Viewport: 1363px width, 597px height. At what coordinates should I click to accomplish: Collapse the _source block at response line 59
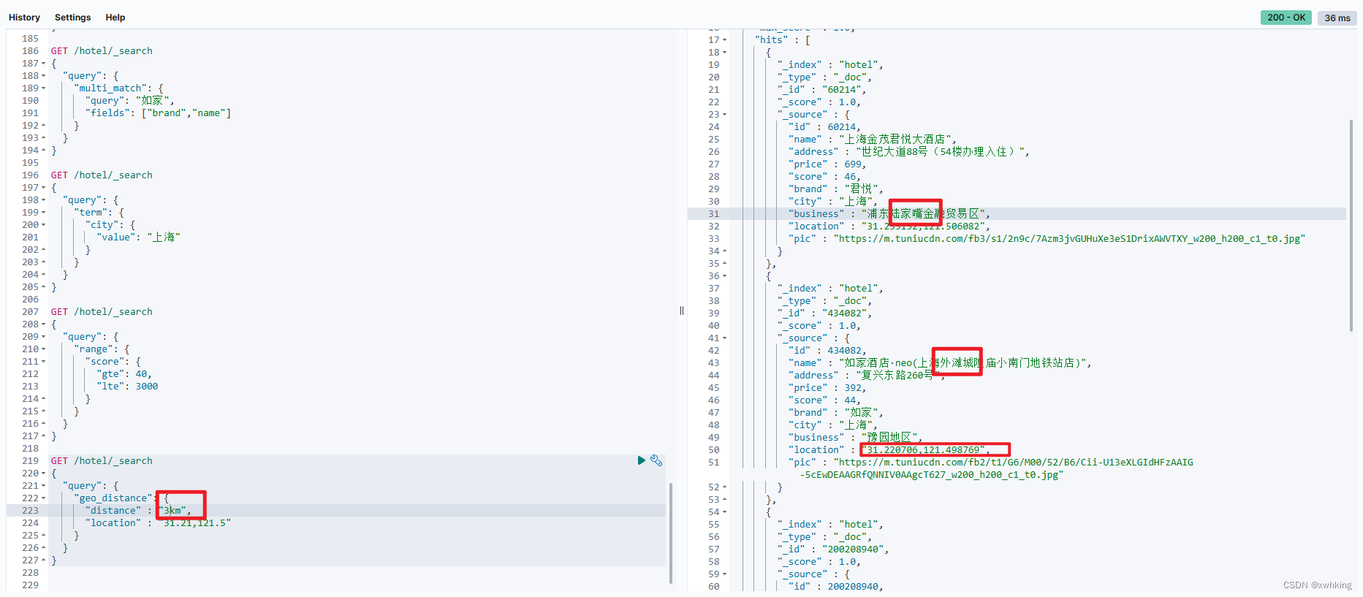point(724,574)
